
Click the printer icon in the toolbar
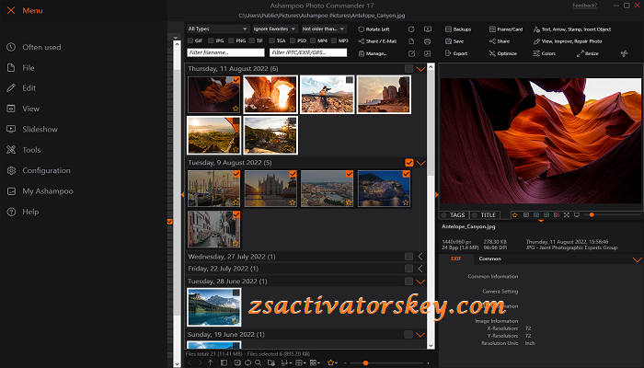(428, 41)
